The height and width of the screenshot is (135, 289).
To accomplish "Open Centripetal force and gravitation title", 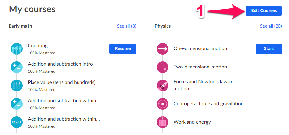I will 209,104.
